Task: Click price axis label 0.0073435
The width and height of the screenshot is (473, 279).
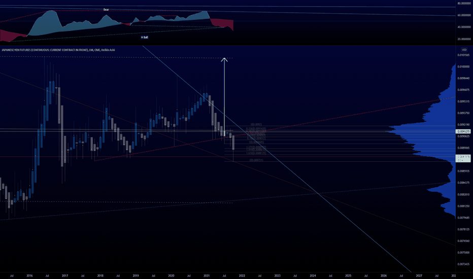Action: [x=463, y=264]
